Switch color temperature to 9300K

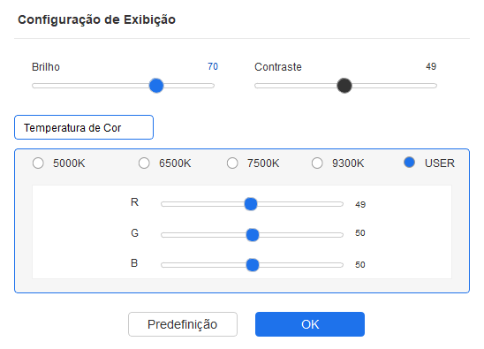(x=317, y=163)
